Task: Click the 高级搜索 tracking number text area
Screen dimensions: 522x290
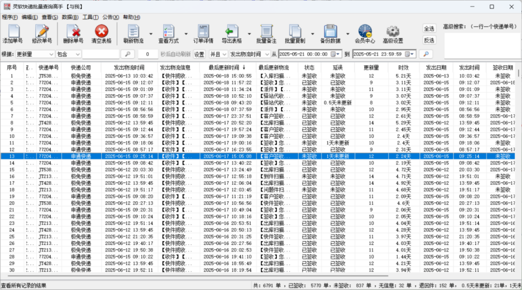Action: coord(481,45)
